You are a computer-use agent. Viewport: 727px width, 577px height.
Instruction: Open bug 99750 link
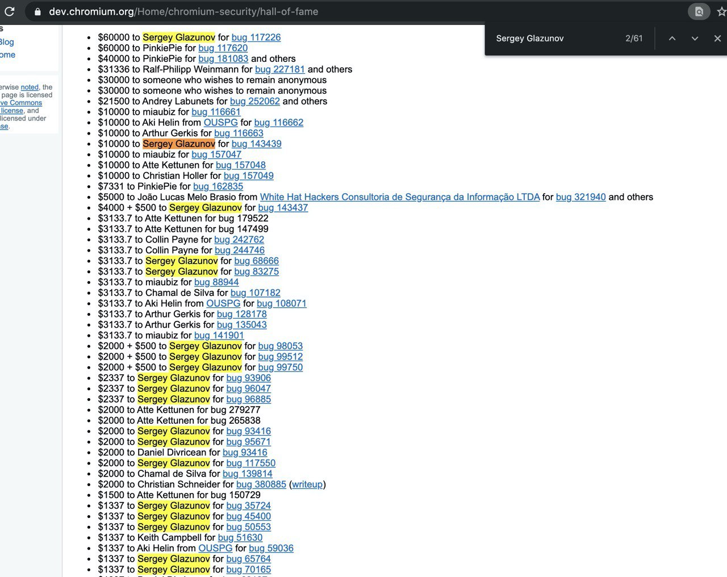[x=281, y=367]
